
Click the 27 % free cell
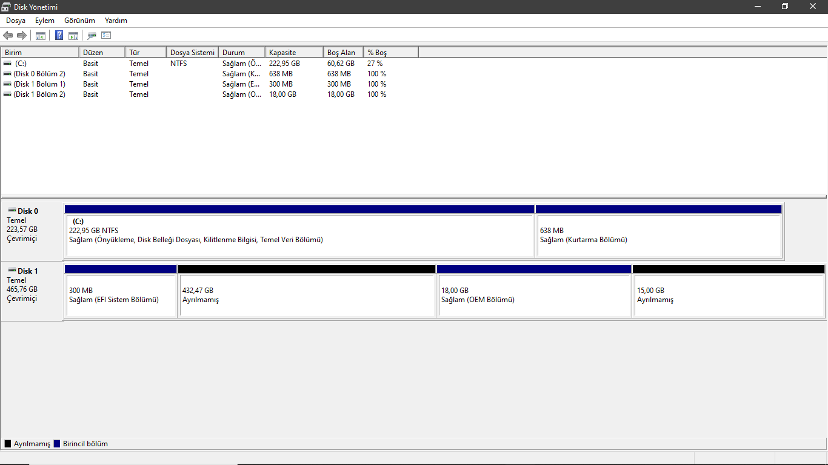375,63
